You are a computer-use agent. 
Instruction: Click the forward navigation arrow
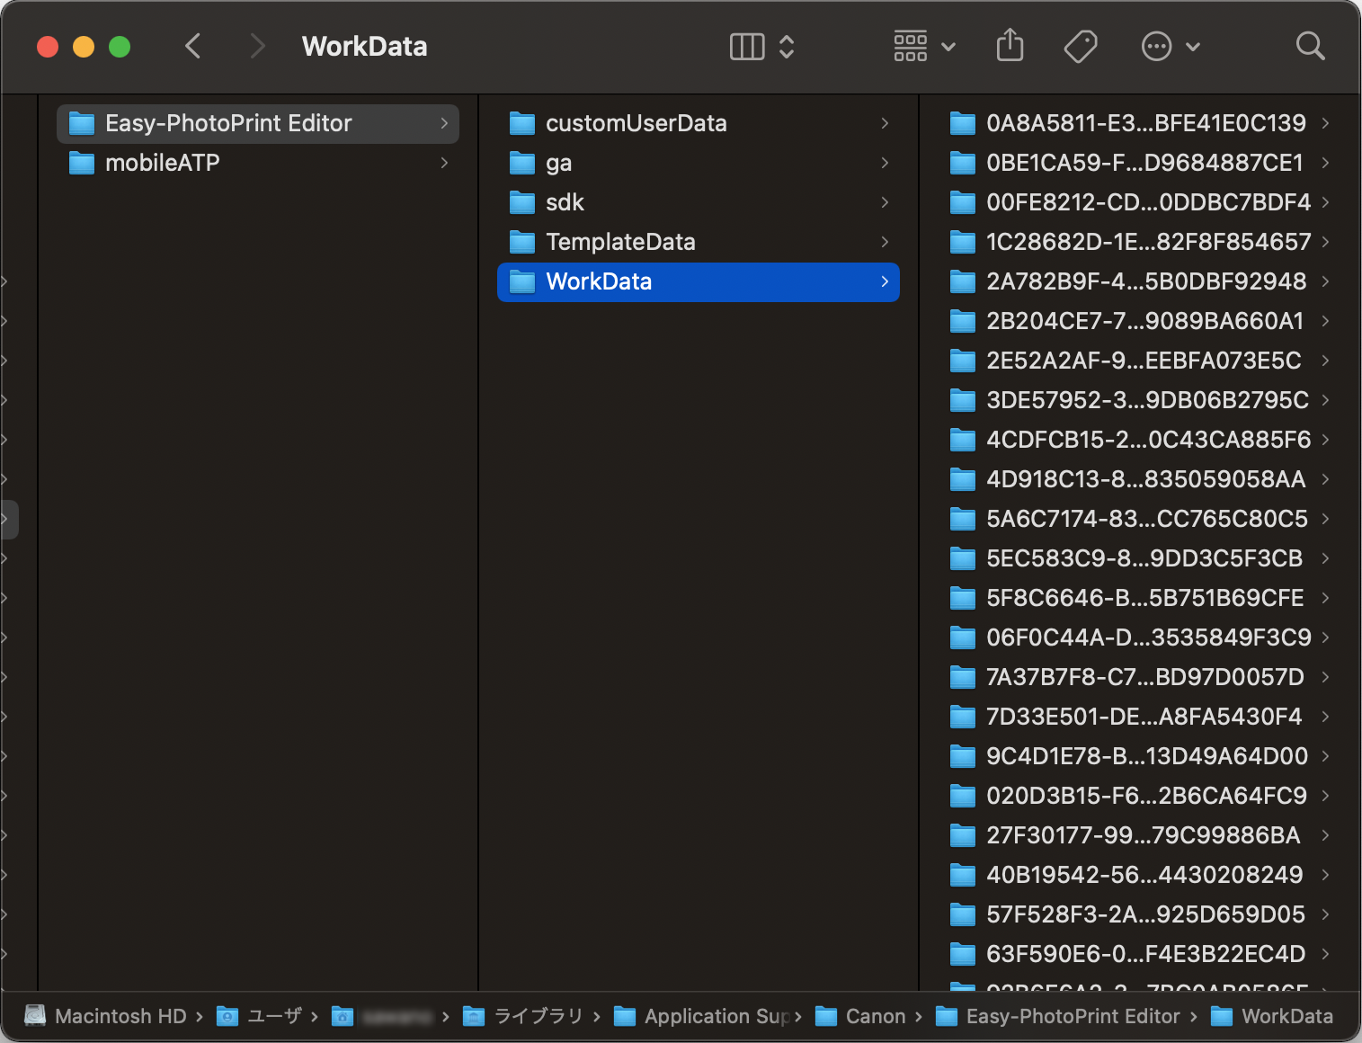[257, 46]
